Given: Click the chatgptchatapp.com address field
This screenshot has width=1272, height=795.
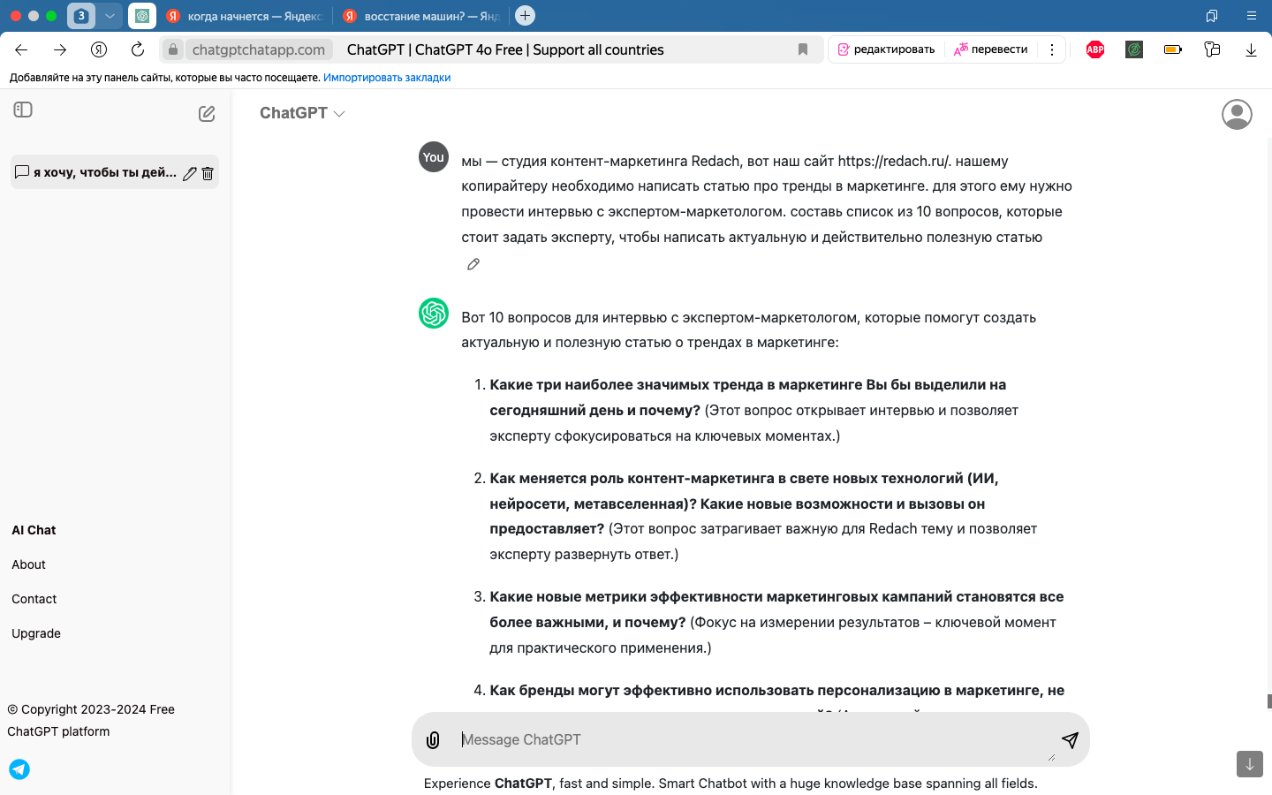Looking at the screenshot, I should point(259,49).
